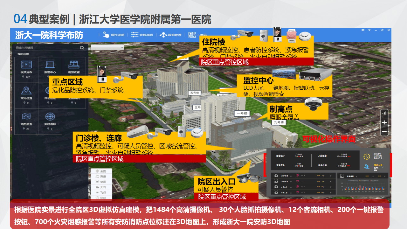The width and height of the screenshot is (407, 229).
Task: Click the 重点区域 callout heading
Action: click(x=67, y=82)
